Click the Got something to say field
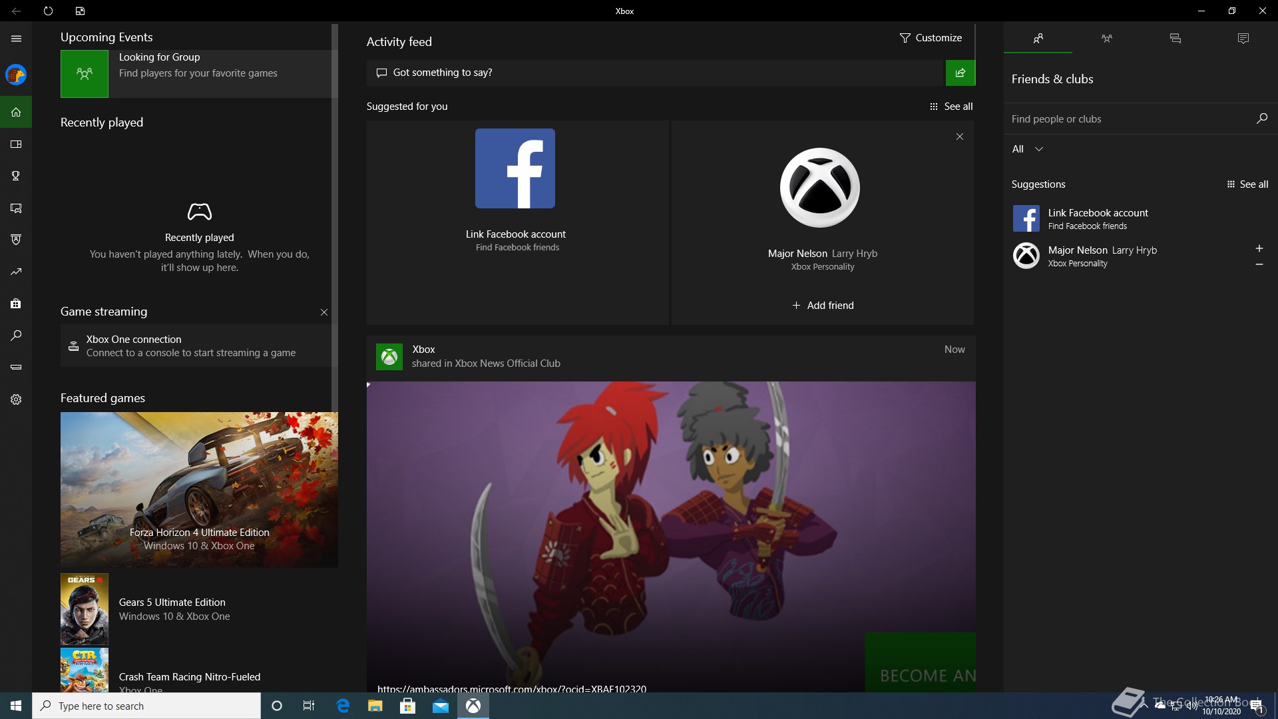The image size is (1278, 719). (x=656, y=73)
